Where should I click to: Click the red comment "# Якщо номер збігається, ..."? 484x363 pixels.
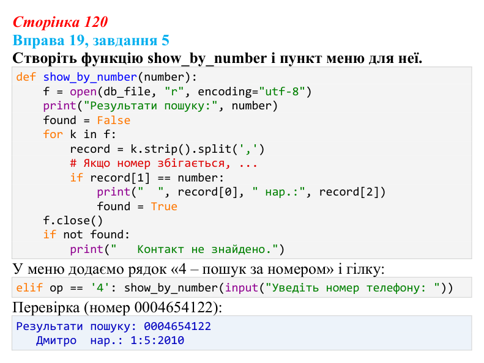click(x=163, y=163)
